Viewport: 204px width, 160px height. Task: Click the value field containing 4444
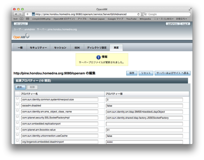coord(144,142)
